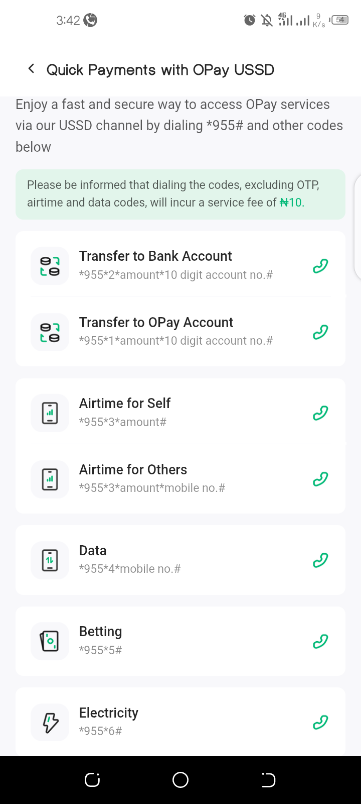Tap the Betting cards icon
This screenshot has width=361, height=804.
pos(50,641)
